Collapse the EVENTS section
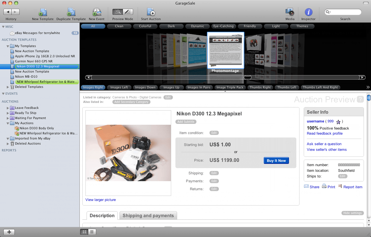The height and width of the screenshot is (237, 371). click(x=3, y=94)
